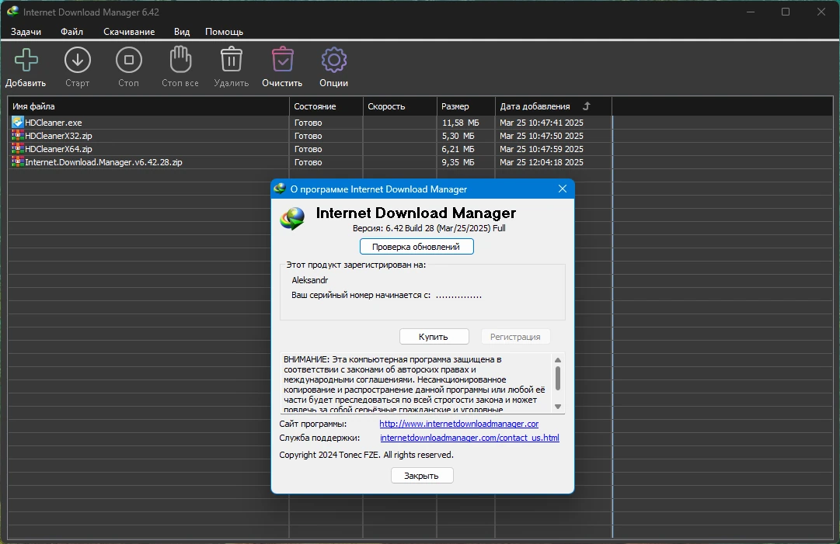Select the HDCleaner.exe file name

[54, 123]
